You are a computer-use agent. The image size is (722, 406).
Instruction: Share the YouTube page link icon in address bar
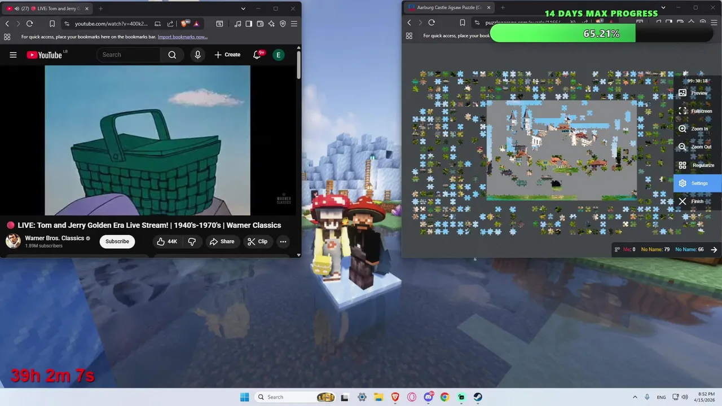pyautogui.click(x=170, y=24)
